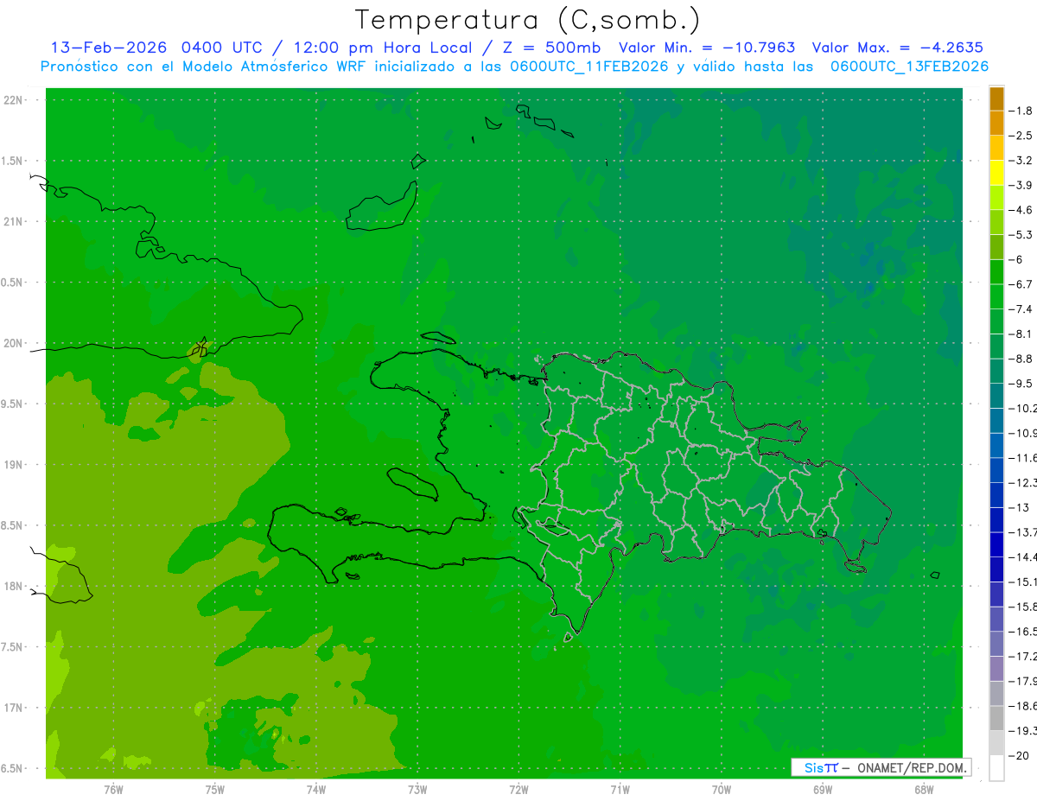Click the 'SisTT - ONAMET/REP.DOM.' label
This screenshot has height=801, width=1037.
881,767
